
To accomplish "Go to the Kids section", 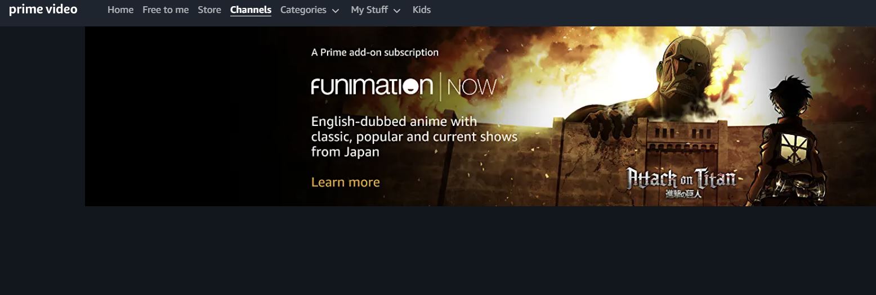I will 422,10.
